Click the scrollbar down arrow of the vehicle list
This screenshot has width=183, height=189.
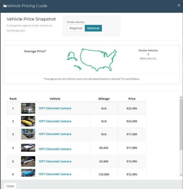[181, 175]
